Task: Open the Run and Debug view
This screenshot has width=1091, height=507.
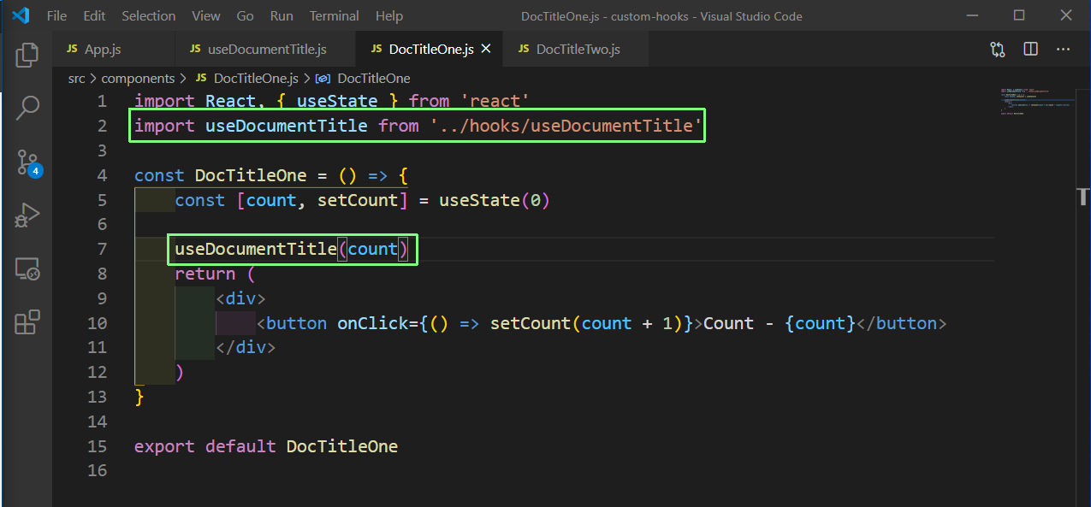Action: (x=27, y=215)
